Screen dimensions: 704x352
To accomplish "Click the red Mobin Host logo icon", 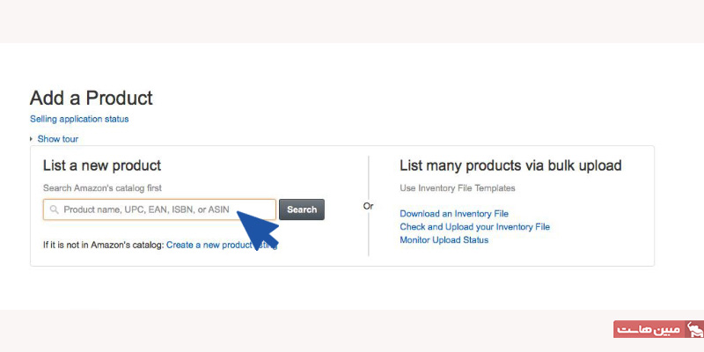I will click(694, 330).
